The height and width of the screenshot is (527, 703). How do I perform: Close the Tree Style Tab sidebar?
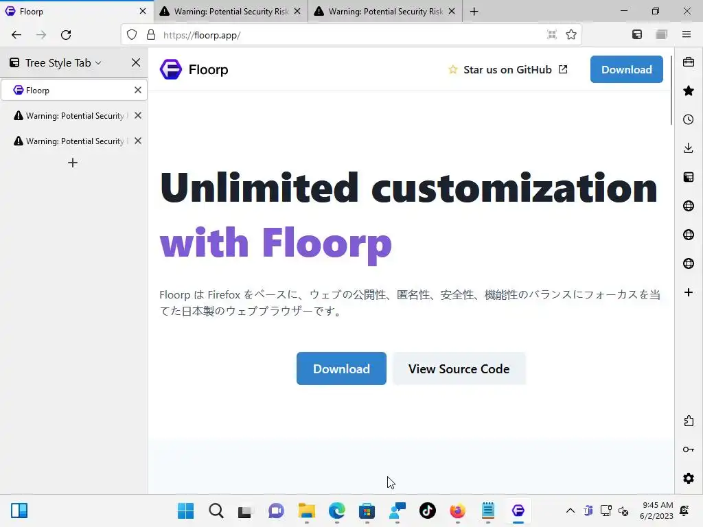(x=136, y=62)
